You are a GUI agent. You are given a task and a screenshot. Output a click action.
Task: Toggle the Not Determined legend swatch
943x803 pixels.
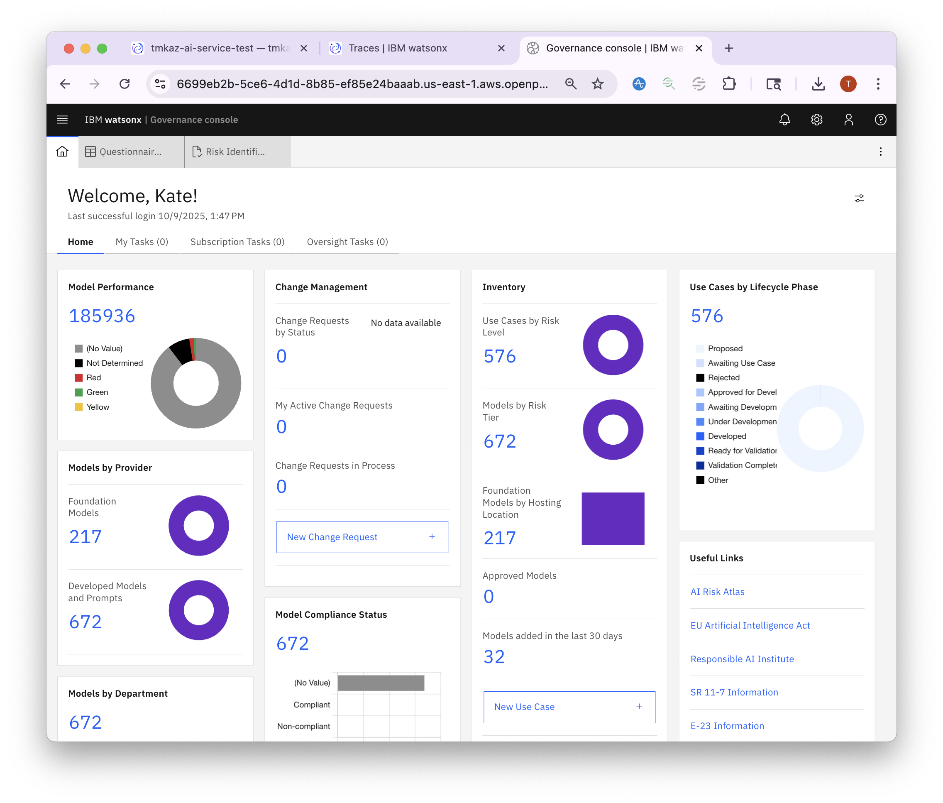pyautogui.click(x=79, y=363)
